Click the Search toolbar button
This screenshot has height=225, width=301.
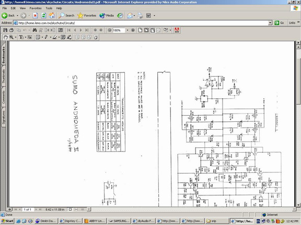pyautogui.click(x=66, y=16)
